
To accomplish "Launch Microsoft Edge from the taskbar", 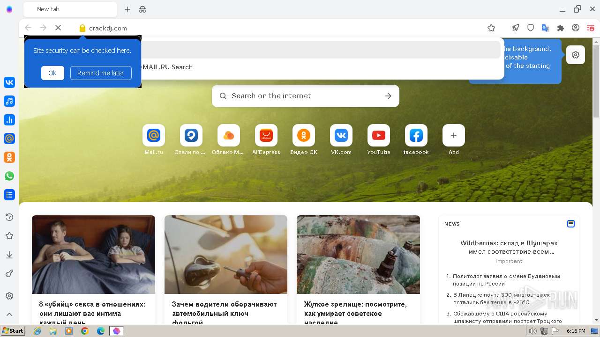I will pyautogui.click(x=101, y=331).
